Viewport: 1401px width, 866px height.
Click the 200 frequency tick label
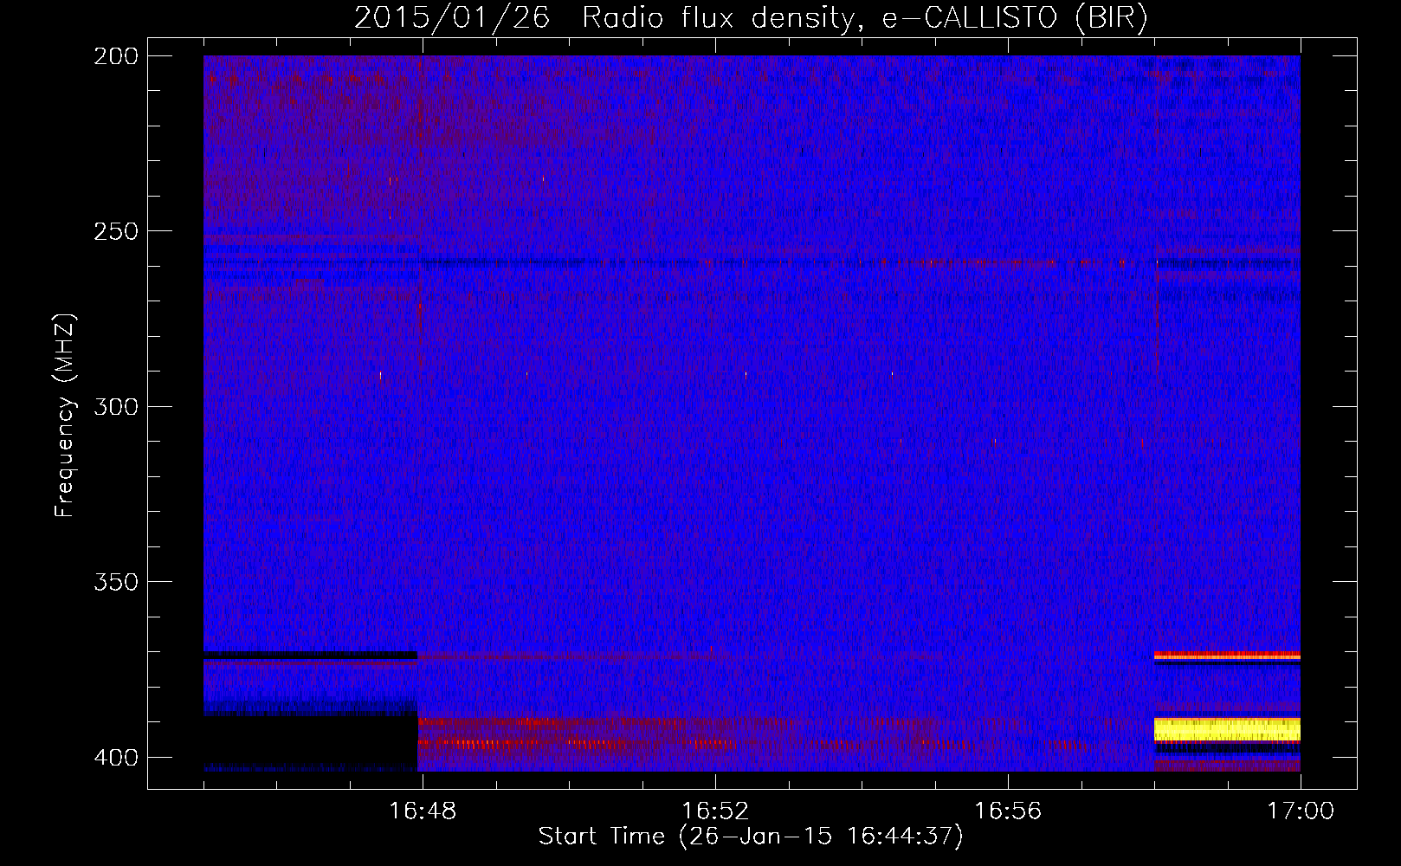[x=116, y=56]
